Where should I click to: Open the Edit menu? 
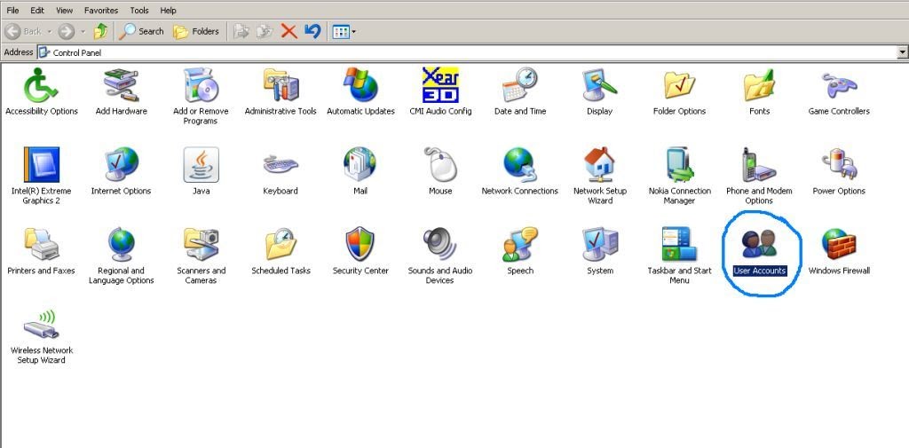[x=37, y=11]
